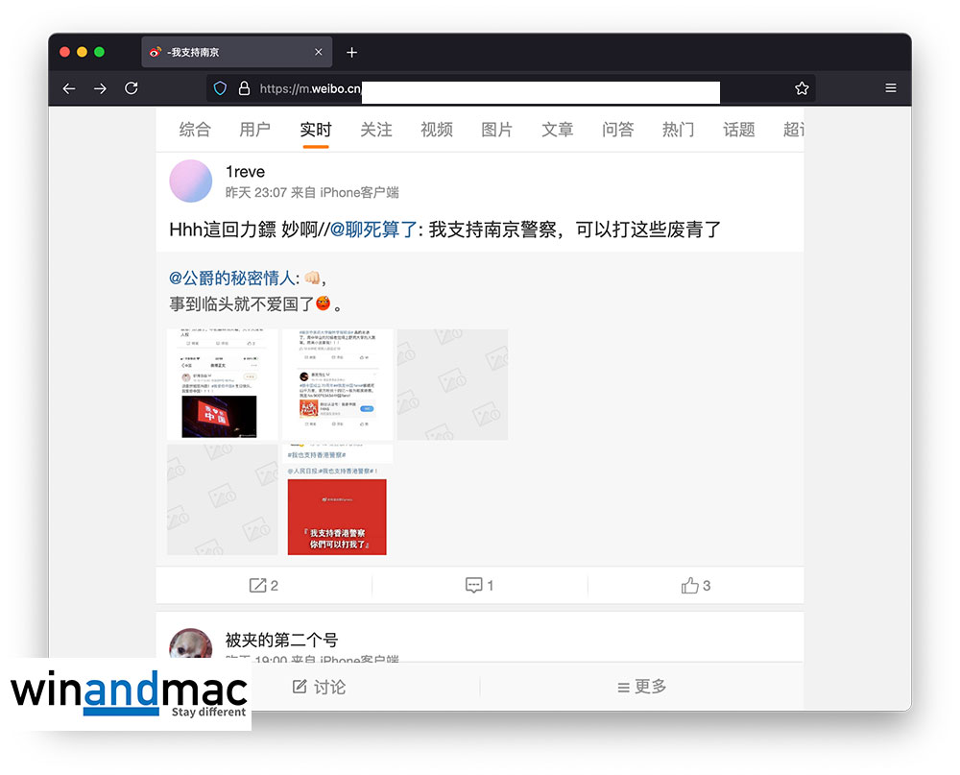The image size is (960, 775).
Task: Switch to the 综合 tab
Action: click(195, 130)
